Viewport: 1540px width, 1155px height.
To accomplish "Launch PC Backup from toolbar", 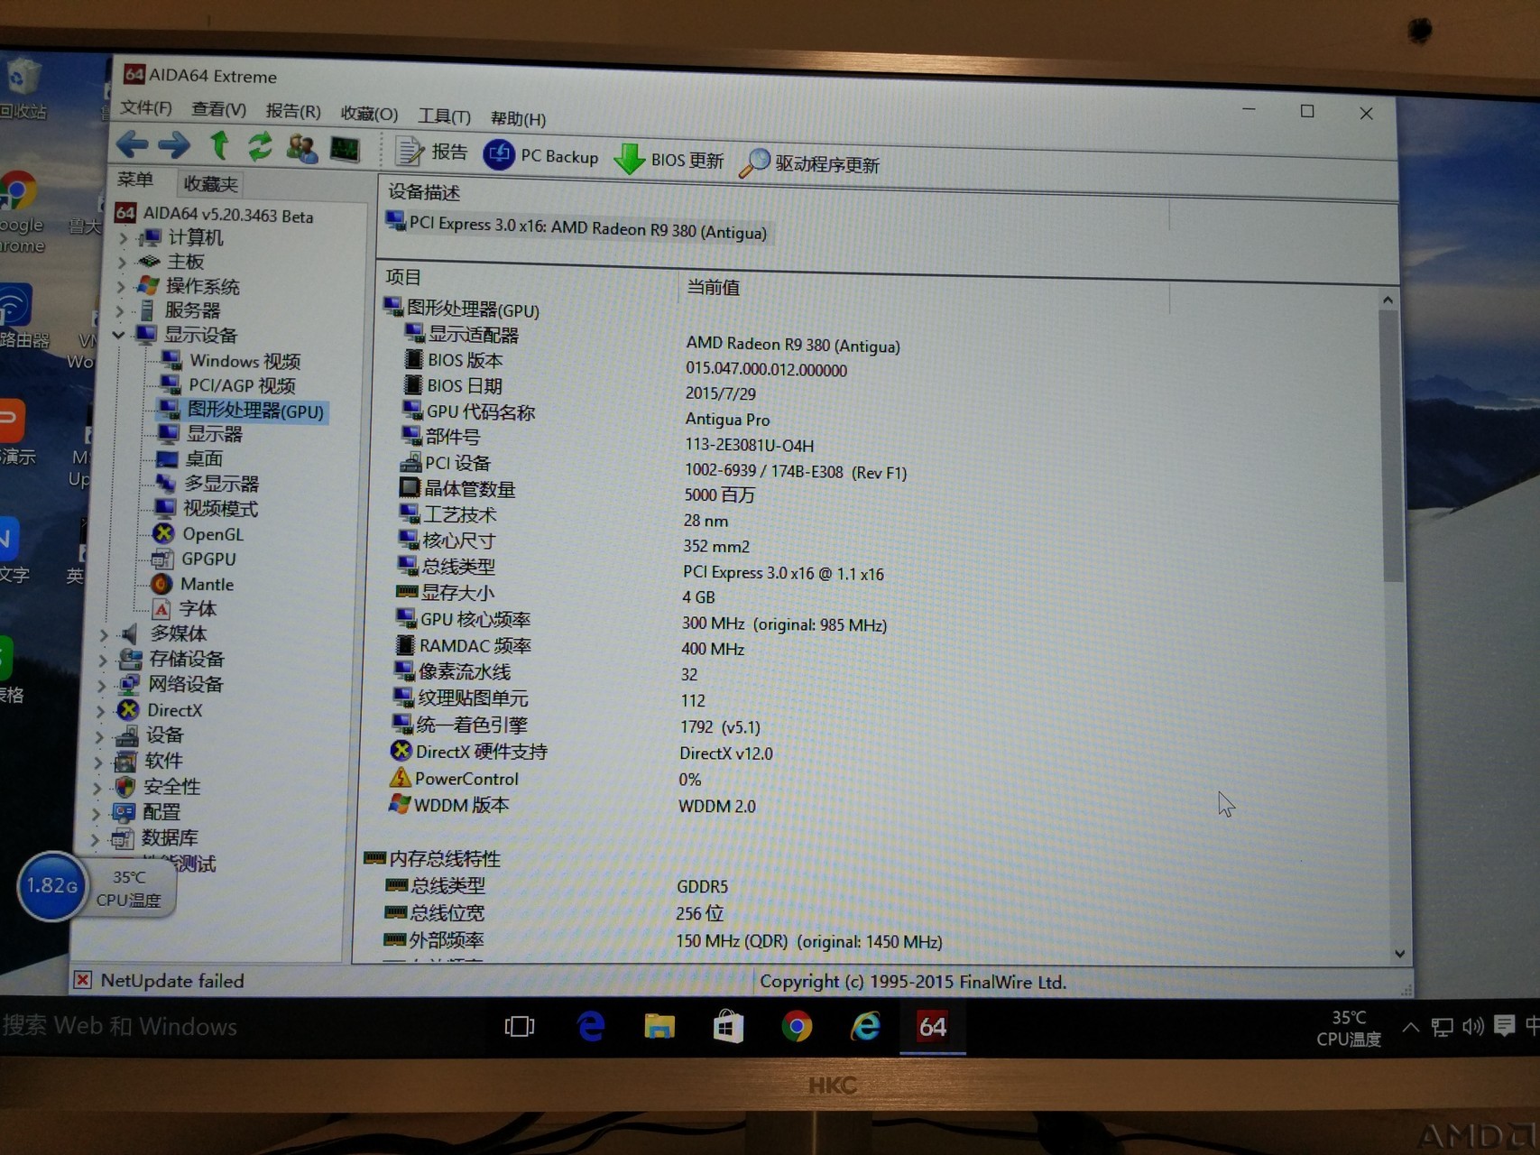I will [x=541, y=155].
